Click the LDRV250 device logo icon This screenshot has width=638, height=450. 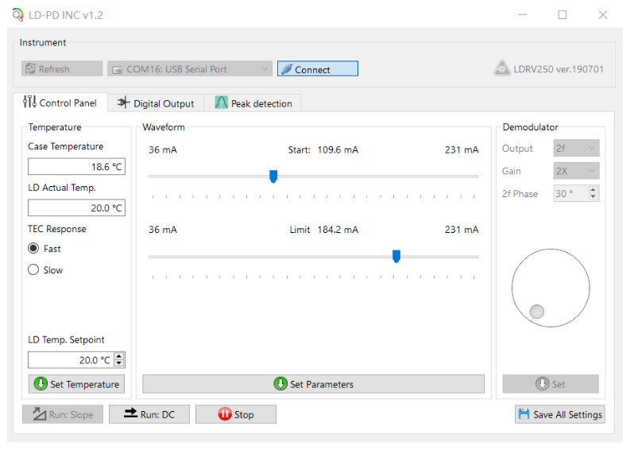pos(501,69)
